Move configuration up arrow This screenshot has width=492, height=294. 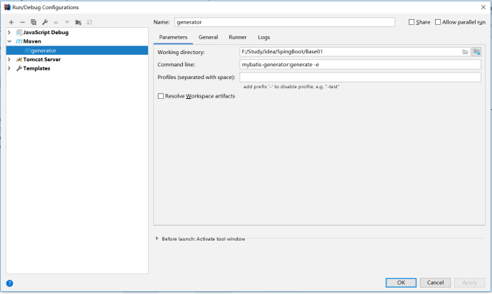tap(56, 22)
